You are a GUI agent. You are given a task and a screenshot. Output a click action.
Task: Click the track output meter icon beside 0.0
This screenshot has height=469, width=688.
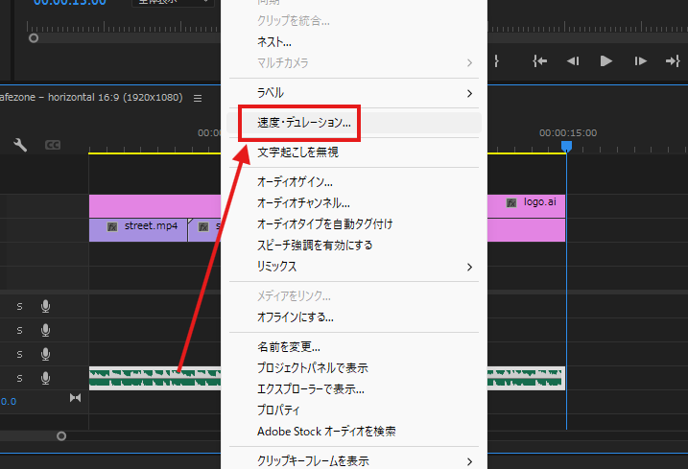tap(76, 399)
